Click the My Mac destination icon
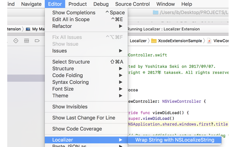 [x=28, y=29]
